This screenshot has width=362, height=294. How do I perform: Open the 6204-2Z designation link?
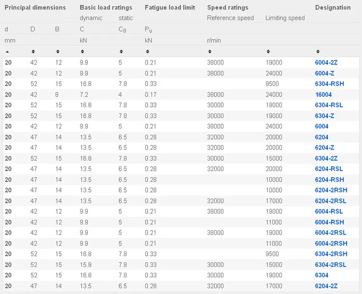point(326,286)
